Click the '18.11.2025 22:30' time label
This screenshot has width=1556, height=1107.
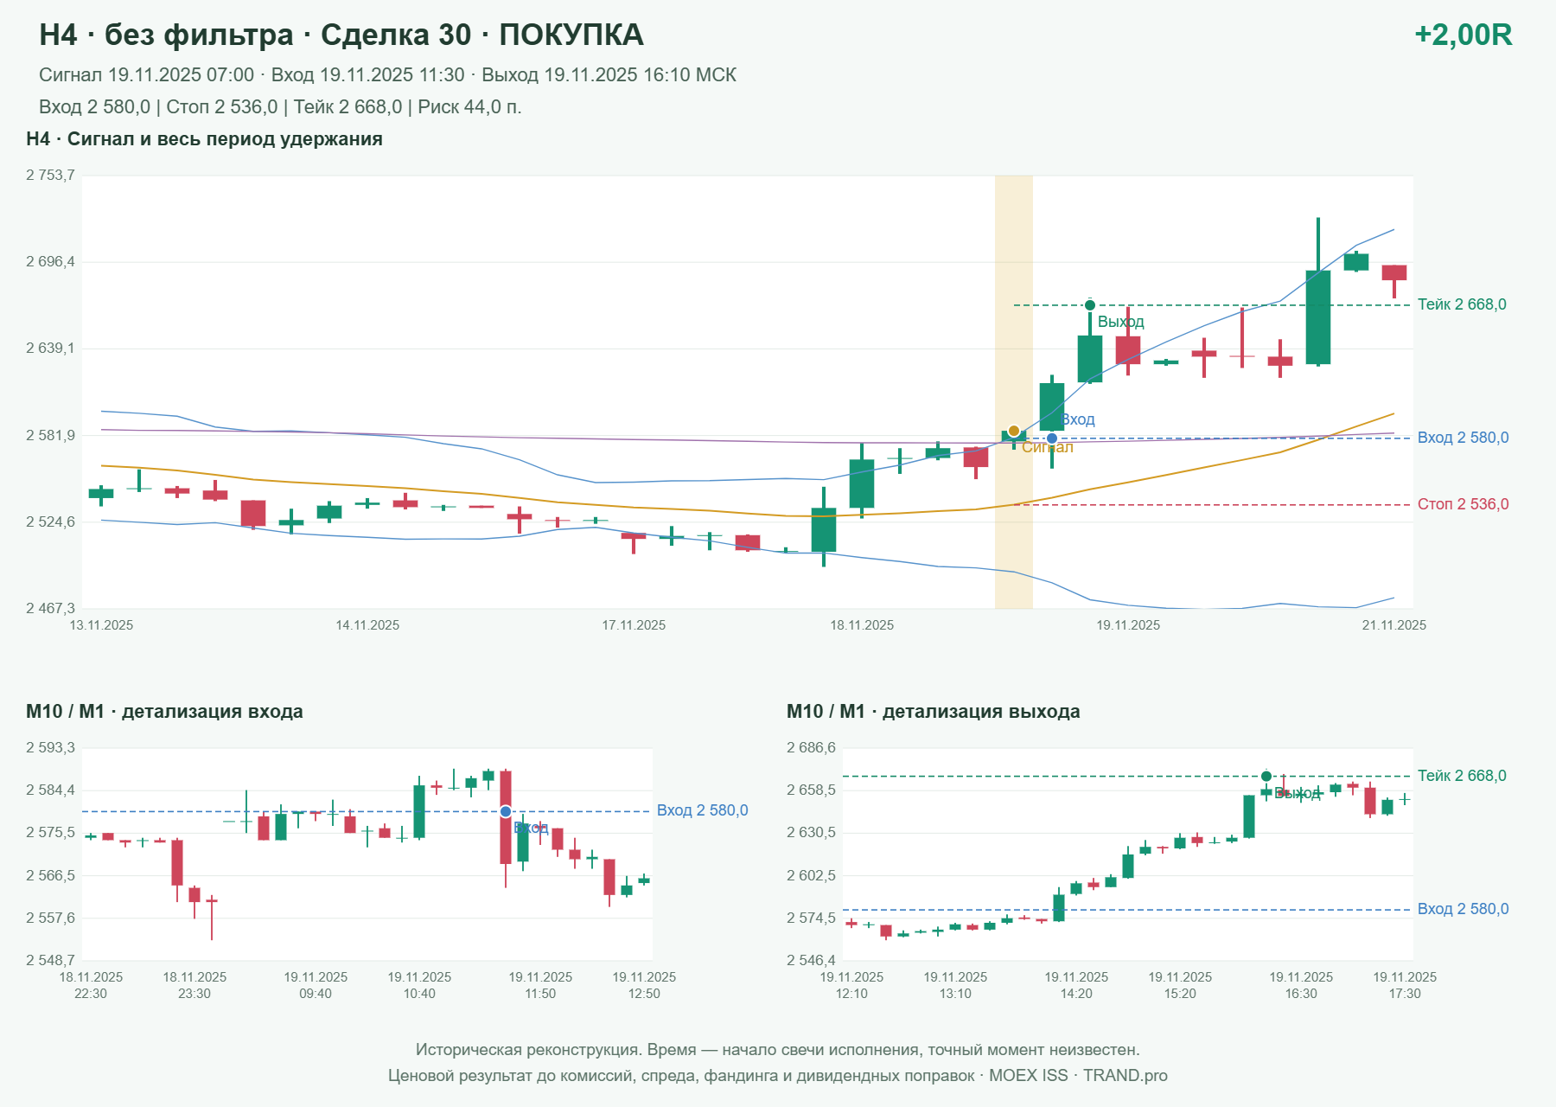click(x=91, y=985)
